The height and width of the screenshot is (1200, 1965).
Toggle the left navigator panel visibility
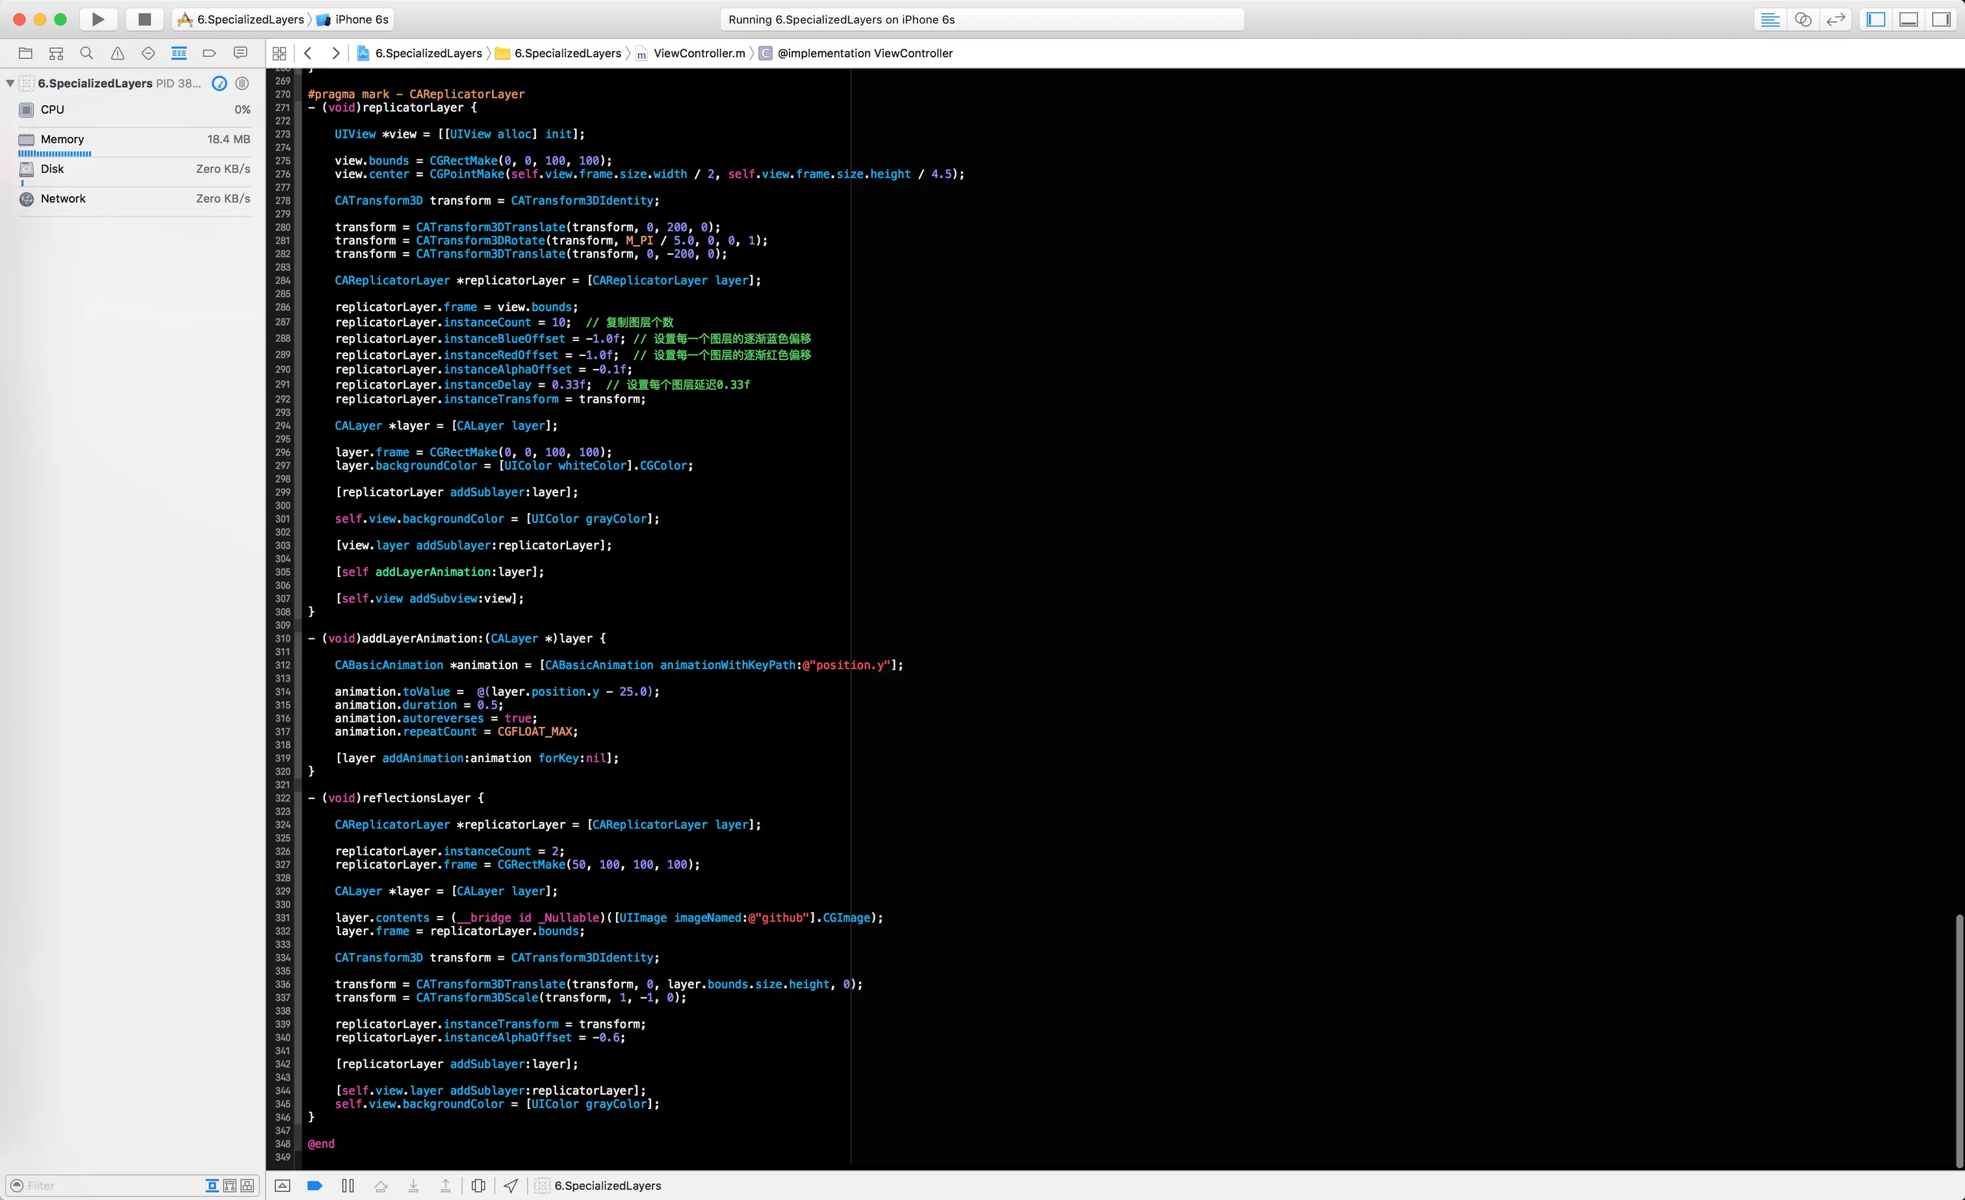[x=1876, y=19]
